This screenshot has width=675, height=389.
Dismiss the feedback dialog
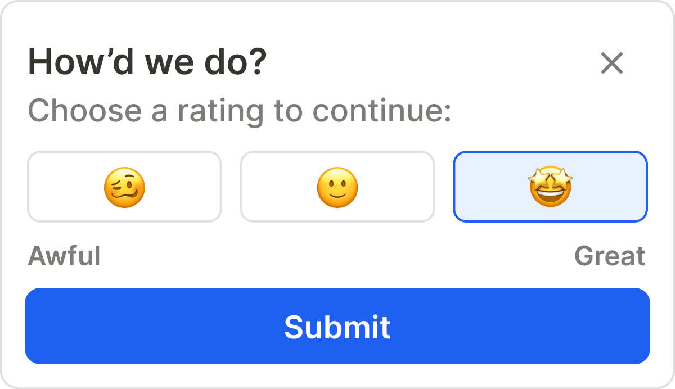point(612,64)
